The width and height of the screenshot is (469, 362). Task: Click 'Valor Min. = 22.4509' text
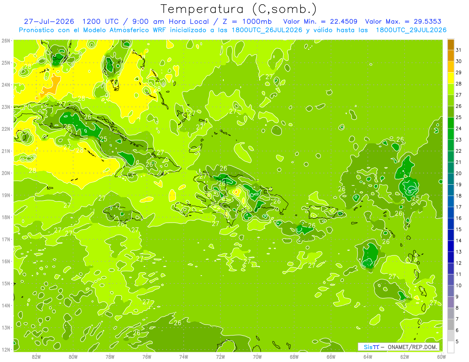[x=320, y=21]
